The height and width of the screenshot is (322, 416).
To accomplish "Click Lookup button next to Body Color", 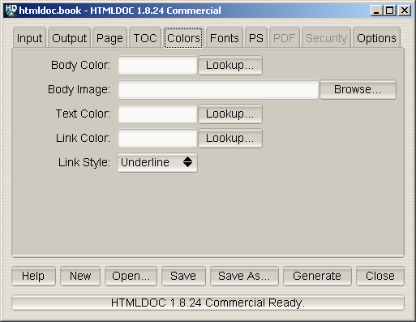I will [230, 65].
